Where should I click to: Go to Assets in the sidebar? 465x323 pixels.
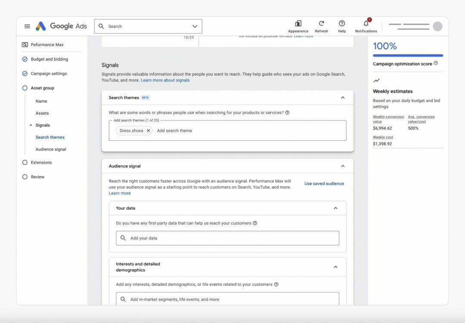[42, 113]
